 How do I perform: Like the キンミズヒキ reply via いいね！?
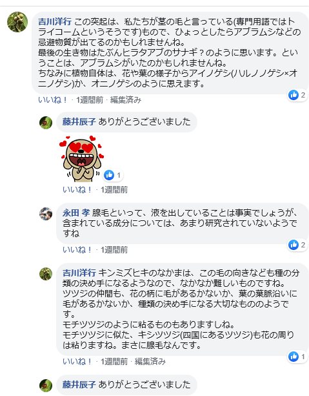click(77, 362)
